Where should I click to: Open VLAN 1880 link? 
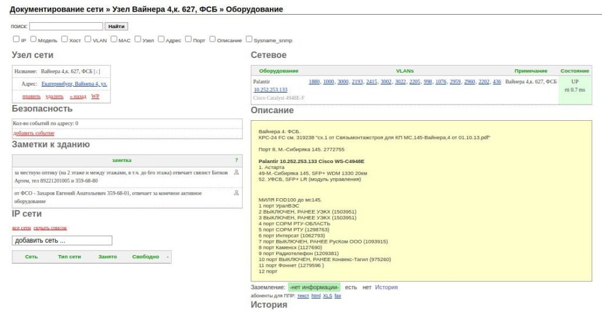[314, 82]
